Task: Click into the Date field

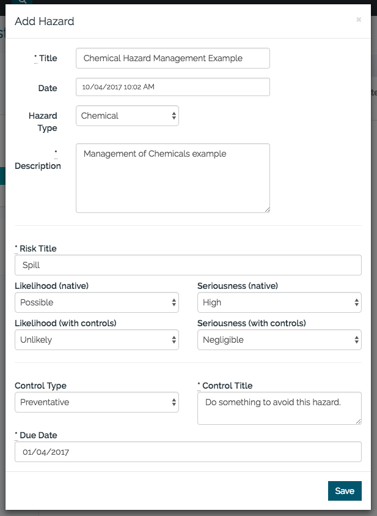Action: 172,87
